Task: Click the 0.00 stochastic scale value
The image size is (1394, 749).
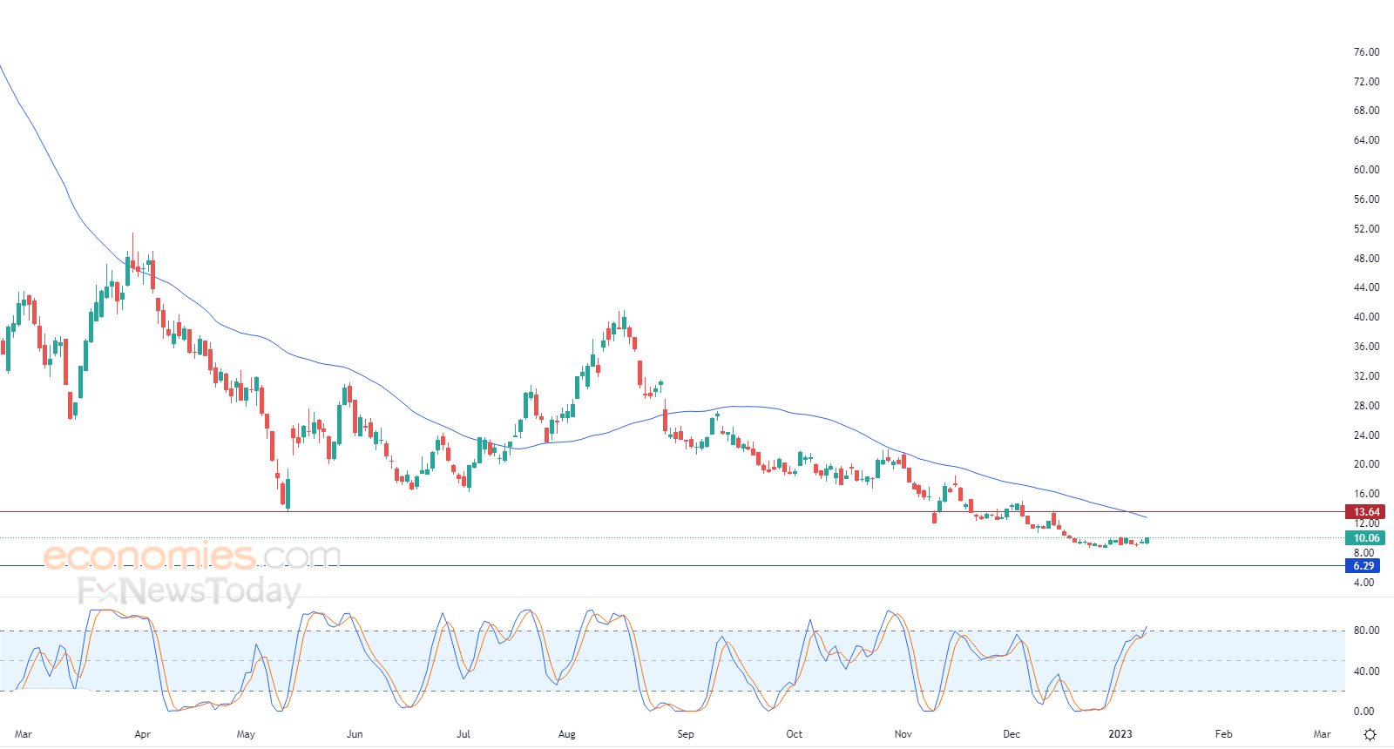Action: click(x=1364, y=712)
